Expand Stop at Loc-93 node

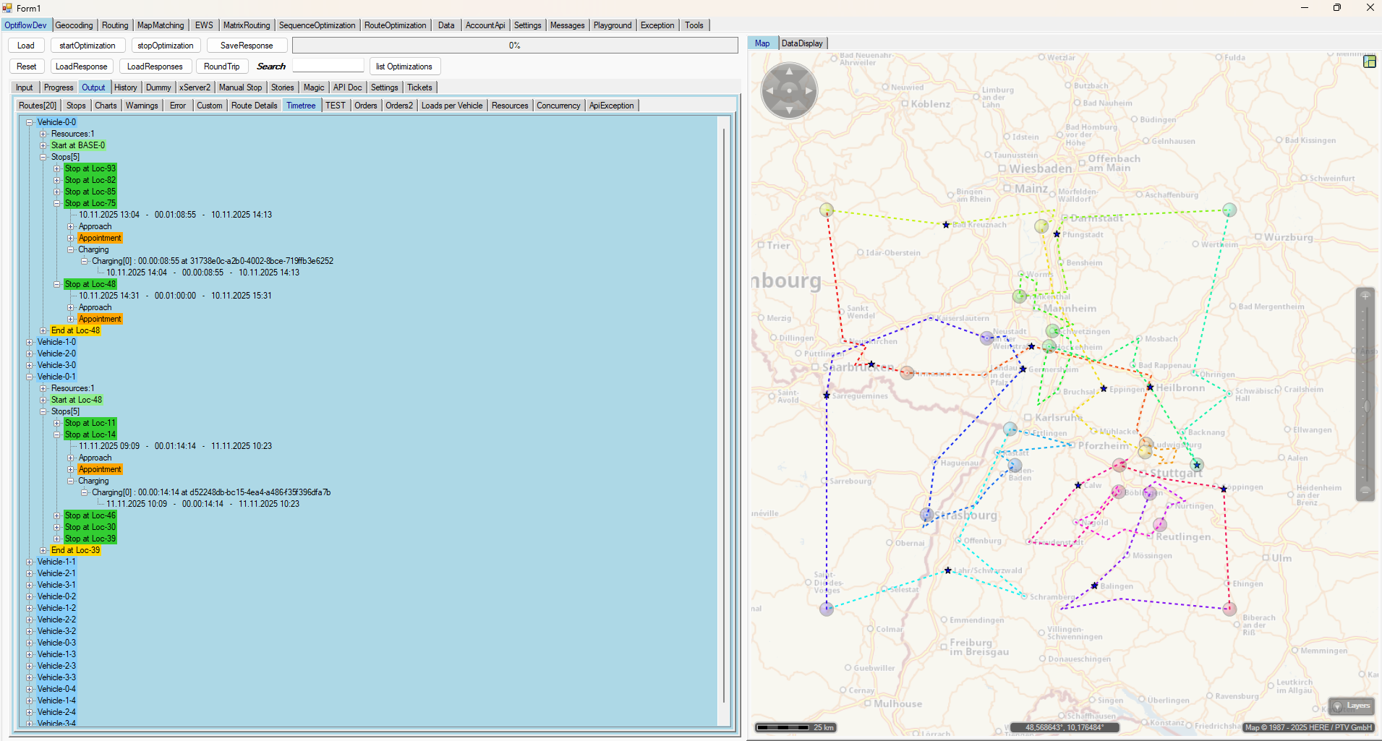(x=57, y=168)
